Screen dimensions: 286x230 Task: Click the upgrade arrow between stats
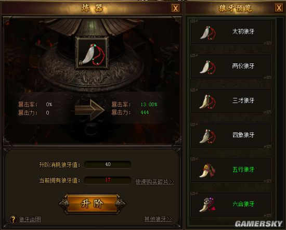coord(89,109)
